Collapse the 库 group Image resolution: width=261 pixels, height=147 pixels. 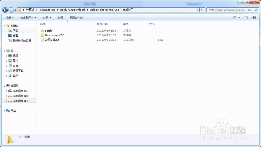pos(5,50)
